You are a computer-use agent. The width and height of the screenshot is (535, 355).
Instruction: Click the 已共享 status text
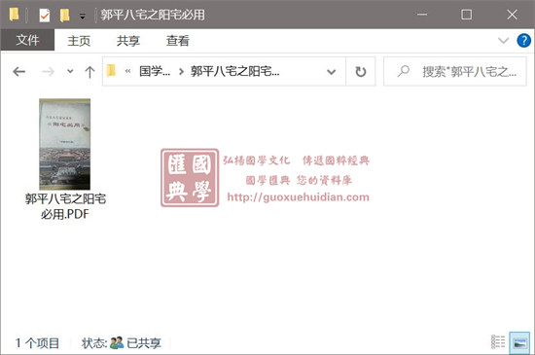point(144,342)
